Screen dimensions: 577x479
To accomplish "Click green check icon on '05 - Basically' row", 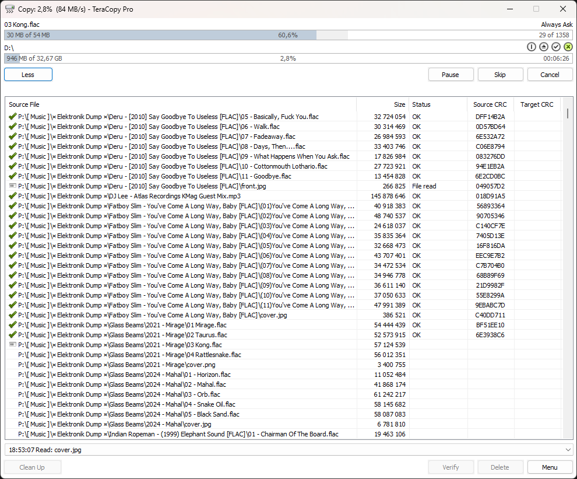I will 12,117.
